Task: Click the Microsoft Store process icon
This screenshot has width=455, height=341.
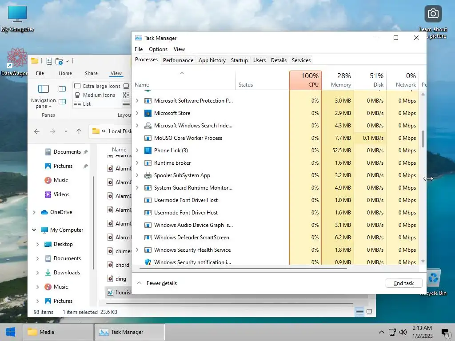Action: pos(148,113)
